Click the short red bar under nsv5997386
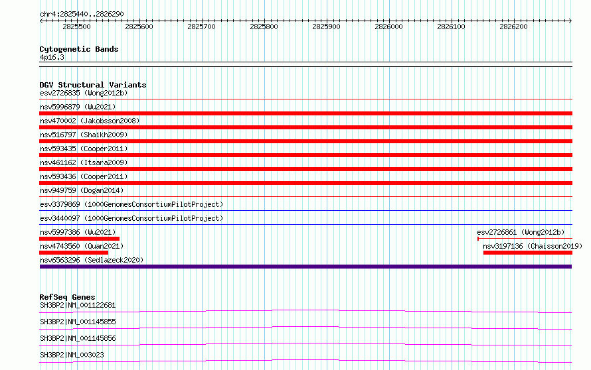 coord(80,239)
